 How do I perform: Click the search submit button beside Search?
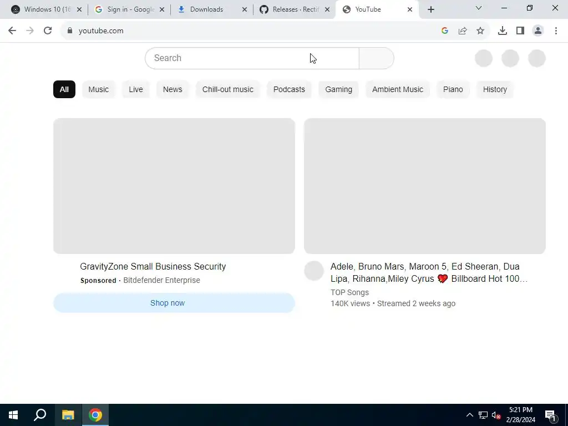(x=377, y=58)
